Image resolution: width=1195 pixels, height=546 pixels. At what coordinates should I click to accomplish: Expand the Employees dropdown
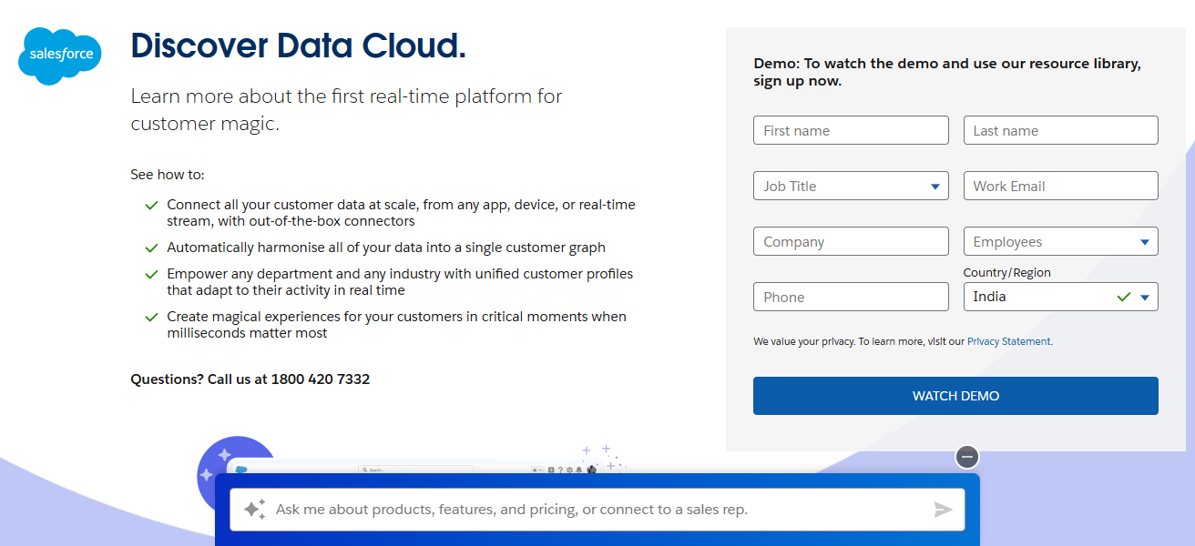point(1060,240)
